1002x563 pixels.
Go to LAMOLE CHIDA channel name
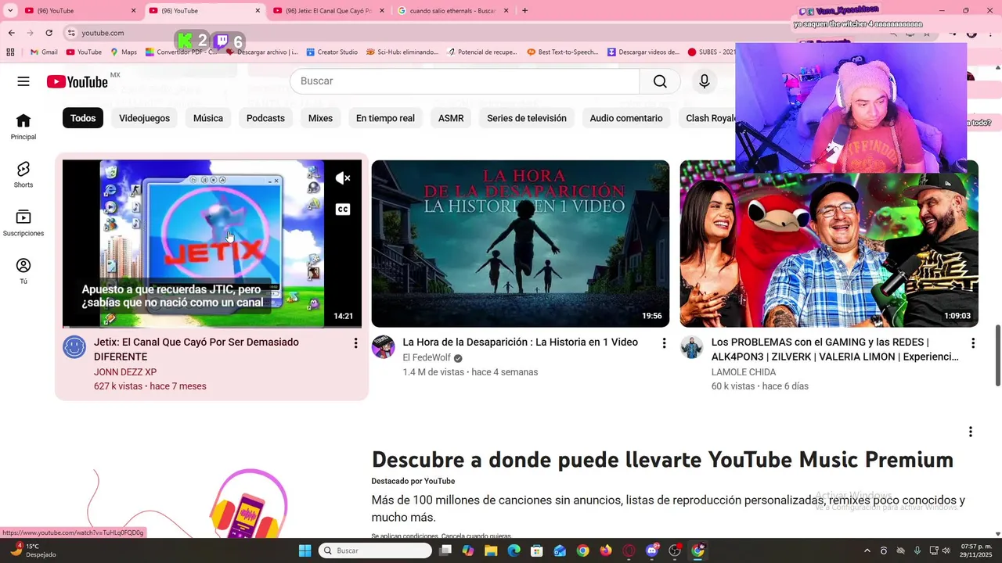pyautogui.click(x=744, y=372)
